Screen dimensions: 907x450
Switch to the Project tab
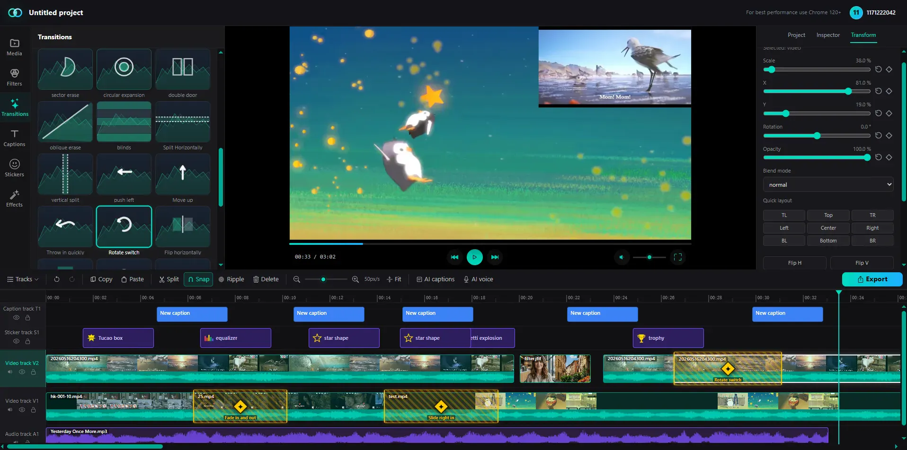click(x=796, y=35)
